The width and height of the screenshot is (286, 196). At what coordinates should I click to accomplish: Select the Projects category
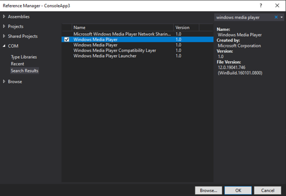click(16, 27)
